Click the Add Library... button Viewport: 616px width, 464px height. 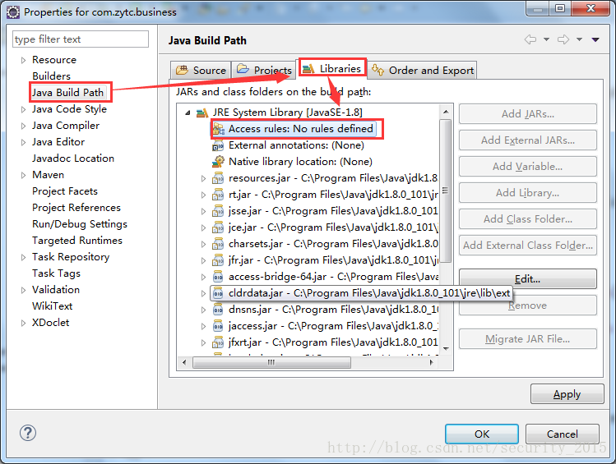528,193
